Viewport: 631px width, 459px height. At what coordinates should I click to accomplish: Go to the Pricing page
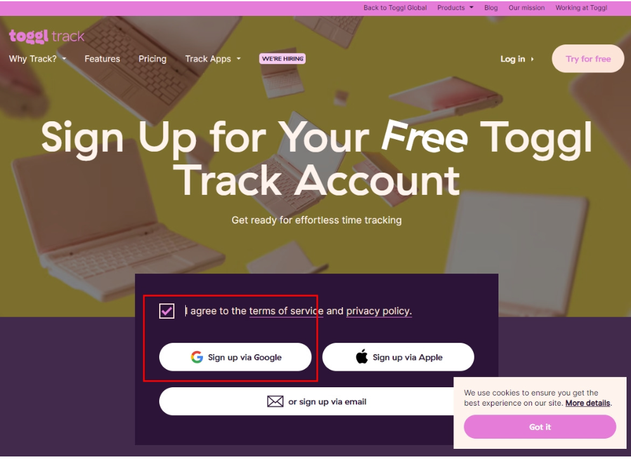[153, 59]
